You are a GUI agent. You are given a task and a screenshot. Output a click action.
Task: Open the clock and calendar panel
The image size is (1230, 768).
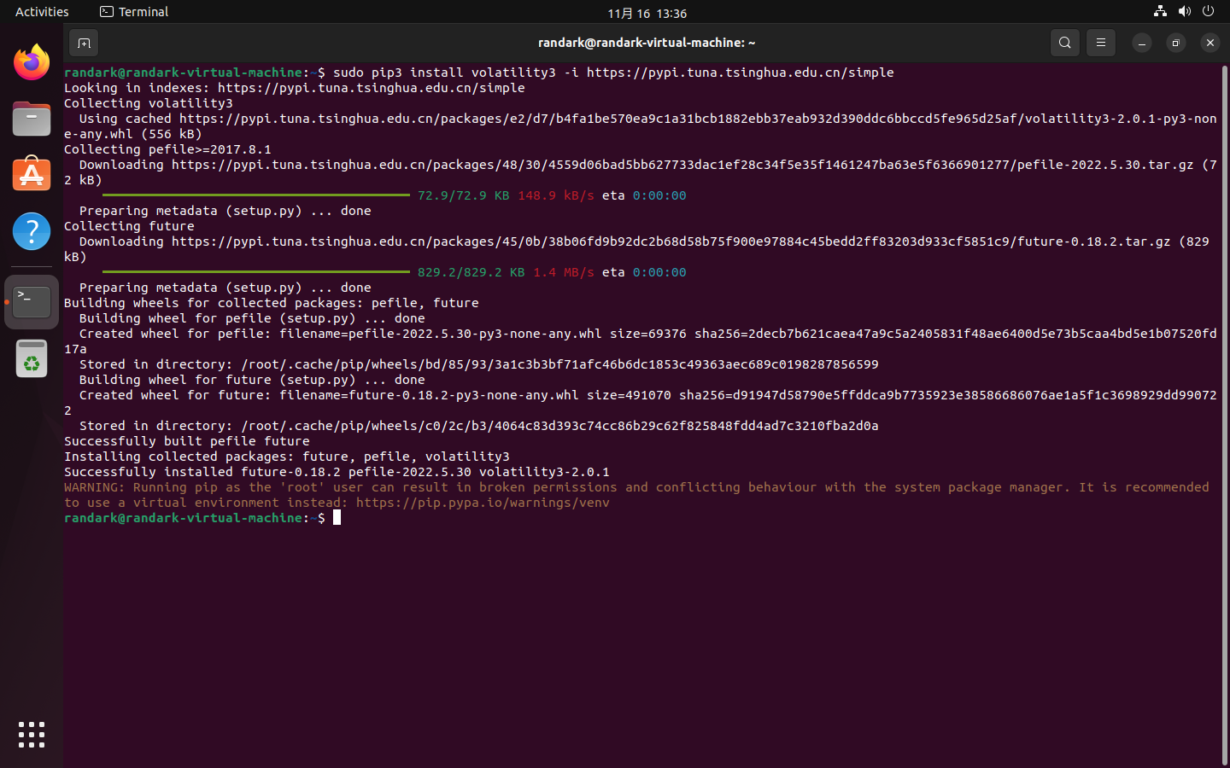[x=647, y=13]
